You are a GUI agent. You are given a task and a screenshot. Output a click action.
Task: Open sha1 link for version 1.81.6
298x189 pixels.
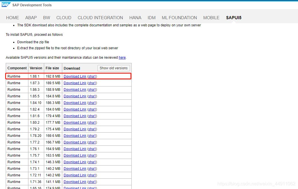pyautogui.click(x=92, y=116)
